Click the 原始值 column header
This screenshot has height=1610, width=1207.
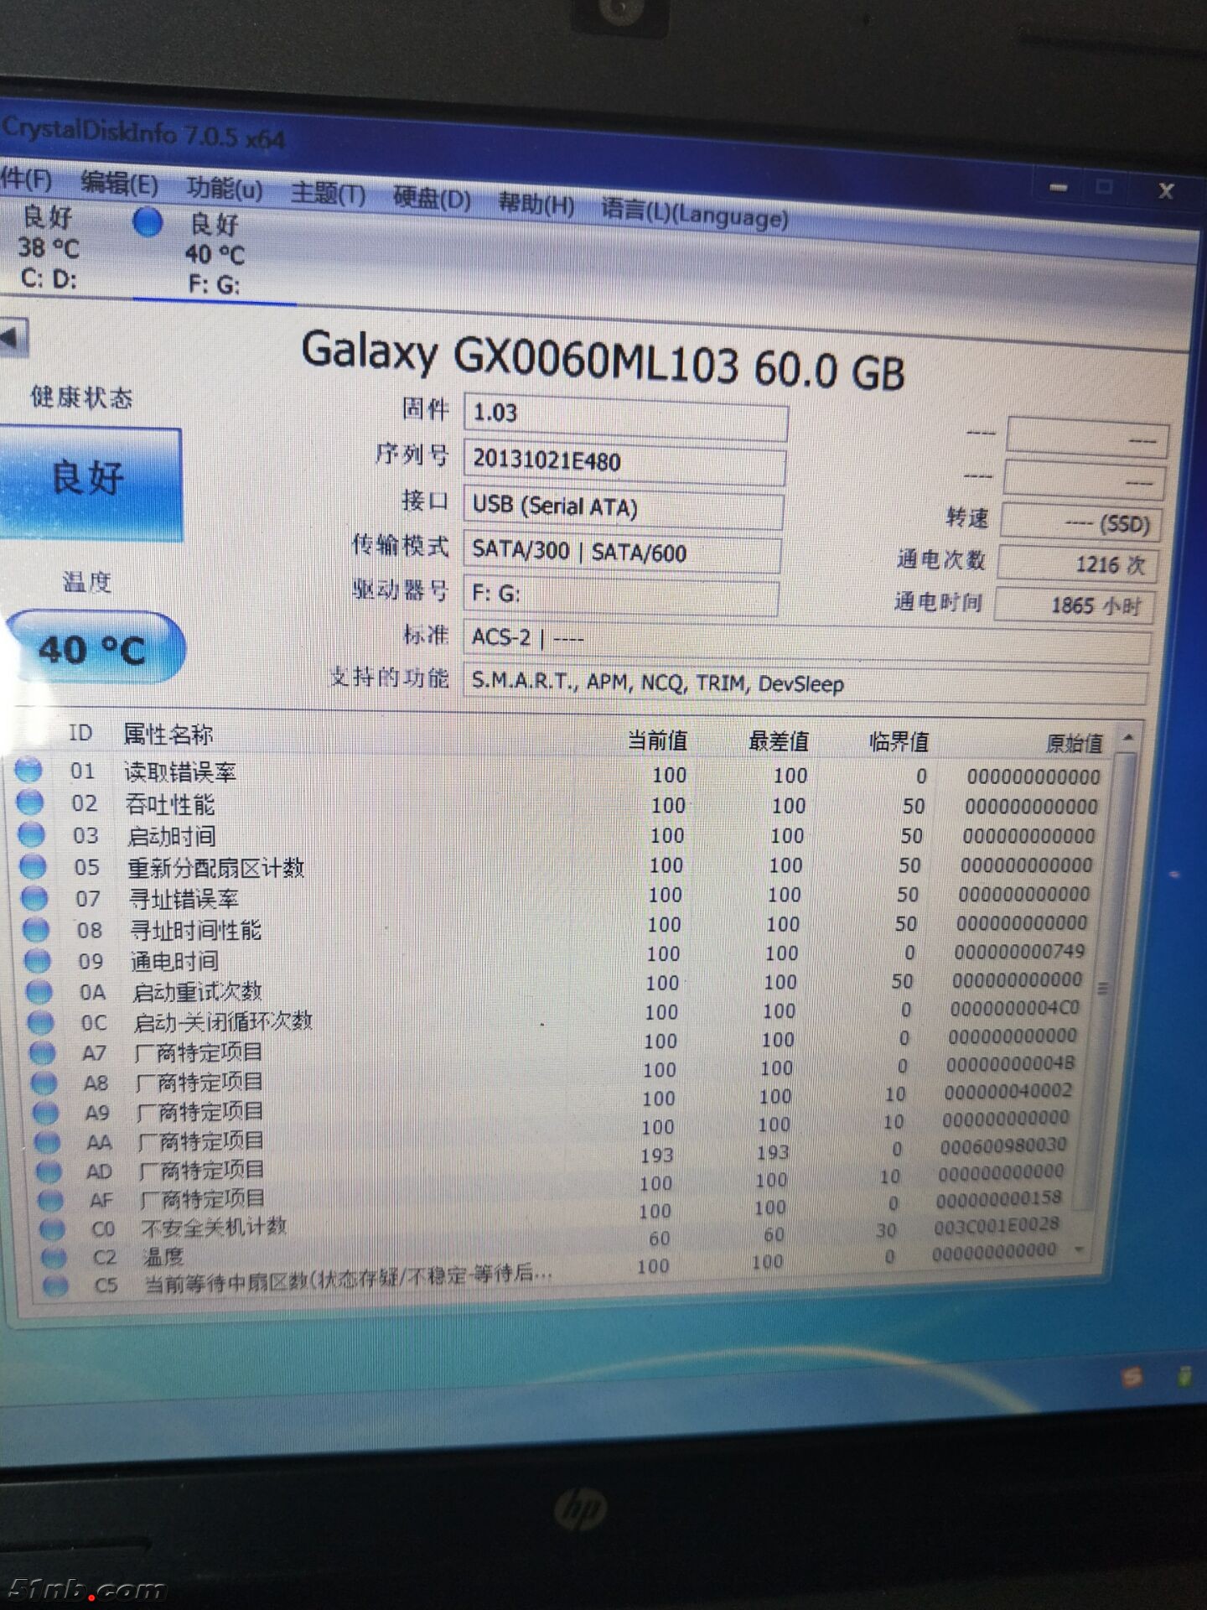click(x=1074, y=743)
